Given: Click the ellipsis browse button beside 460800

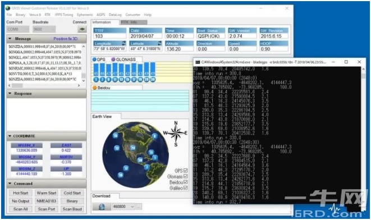Looking at the screenshot, I should (139, 207).
